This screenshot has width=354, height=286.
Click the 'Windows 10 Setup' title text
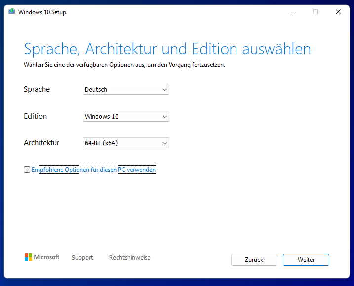pyautogui.click(x=42, y=12)
